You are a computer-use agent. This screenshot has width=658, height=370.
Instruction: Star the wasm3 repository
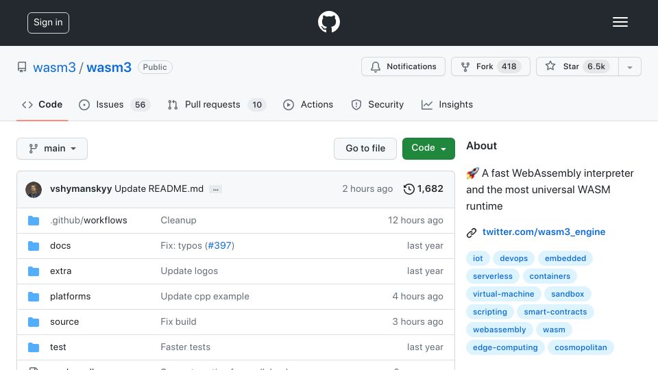pyautogui.click(x=577, y=66)
